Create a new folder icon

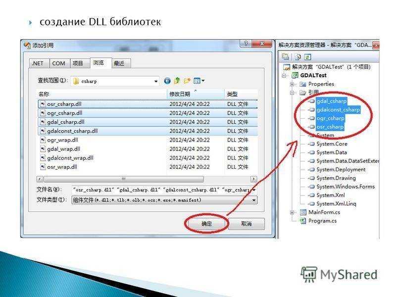coord(187,81)
